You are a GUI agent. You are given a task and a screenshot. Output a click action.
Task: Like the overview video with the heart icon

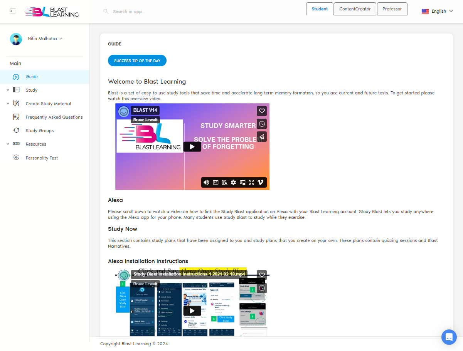click(262, 111)
